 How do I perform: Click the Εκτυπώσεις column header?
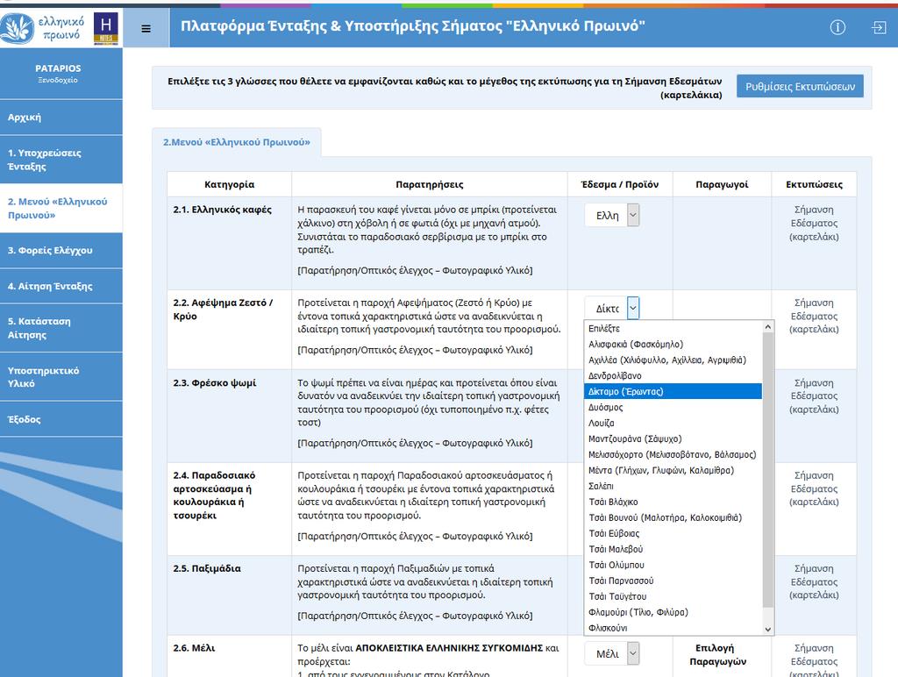coord(814,184)
